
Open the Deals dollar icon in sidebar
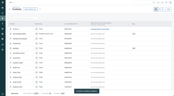click(3, 24)
